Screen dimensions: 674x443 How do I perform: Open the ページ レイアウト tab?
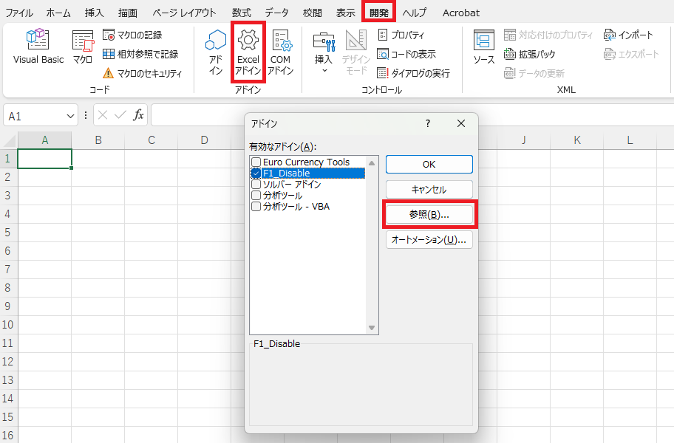[x=184, y=13]
